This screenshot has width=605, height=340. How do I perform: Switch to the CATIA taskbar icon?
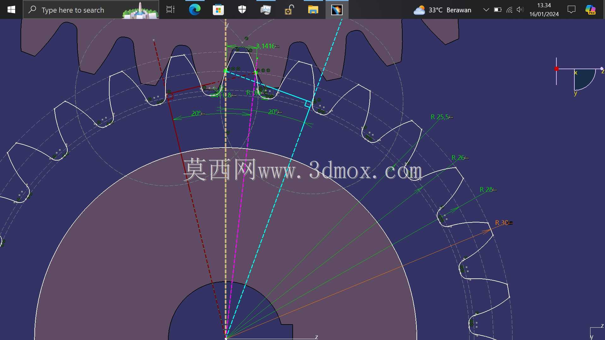(337, 10)
